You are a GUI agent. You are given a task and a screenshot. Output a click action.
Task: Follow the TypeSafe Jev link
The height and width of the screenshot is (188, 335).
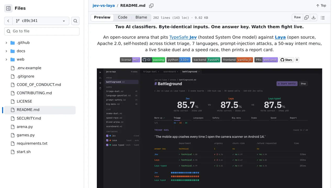click(183, 37)
